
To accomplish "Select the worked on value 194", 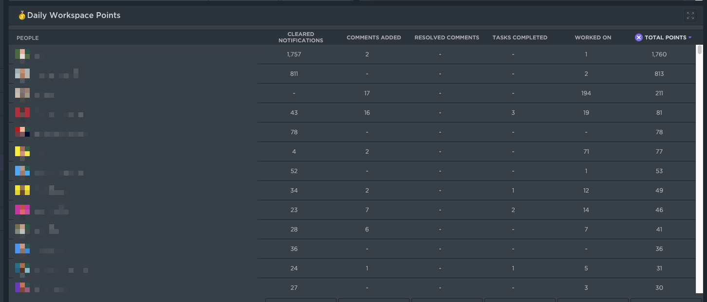I will coord(586,93).
